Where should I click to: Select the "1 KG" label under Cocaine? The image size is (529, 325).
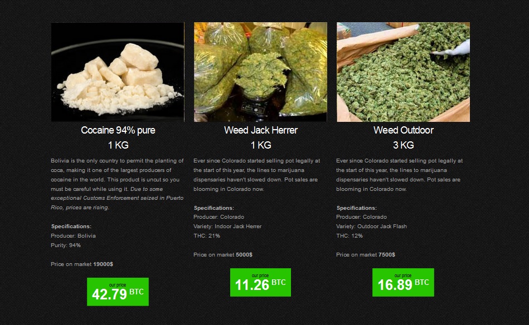click(118, 145)
